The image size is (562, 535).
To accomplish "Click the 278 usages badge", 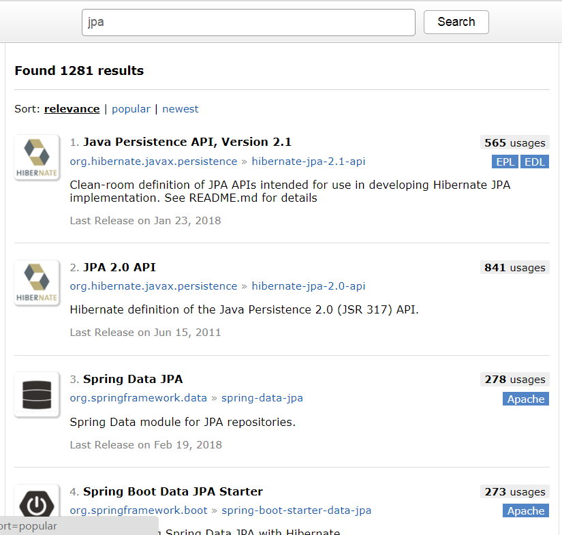I will [515, 380].
